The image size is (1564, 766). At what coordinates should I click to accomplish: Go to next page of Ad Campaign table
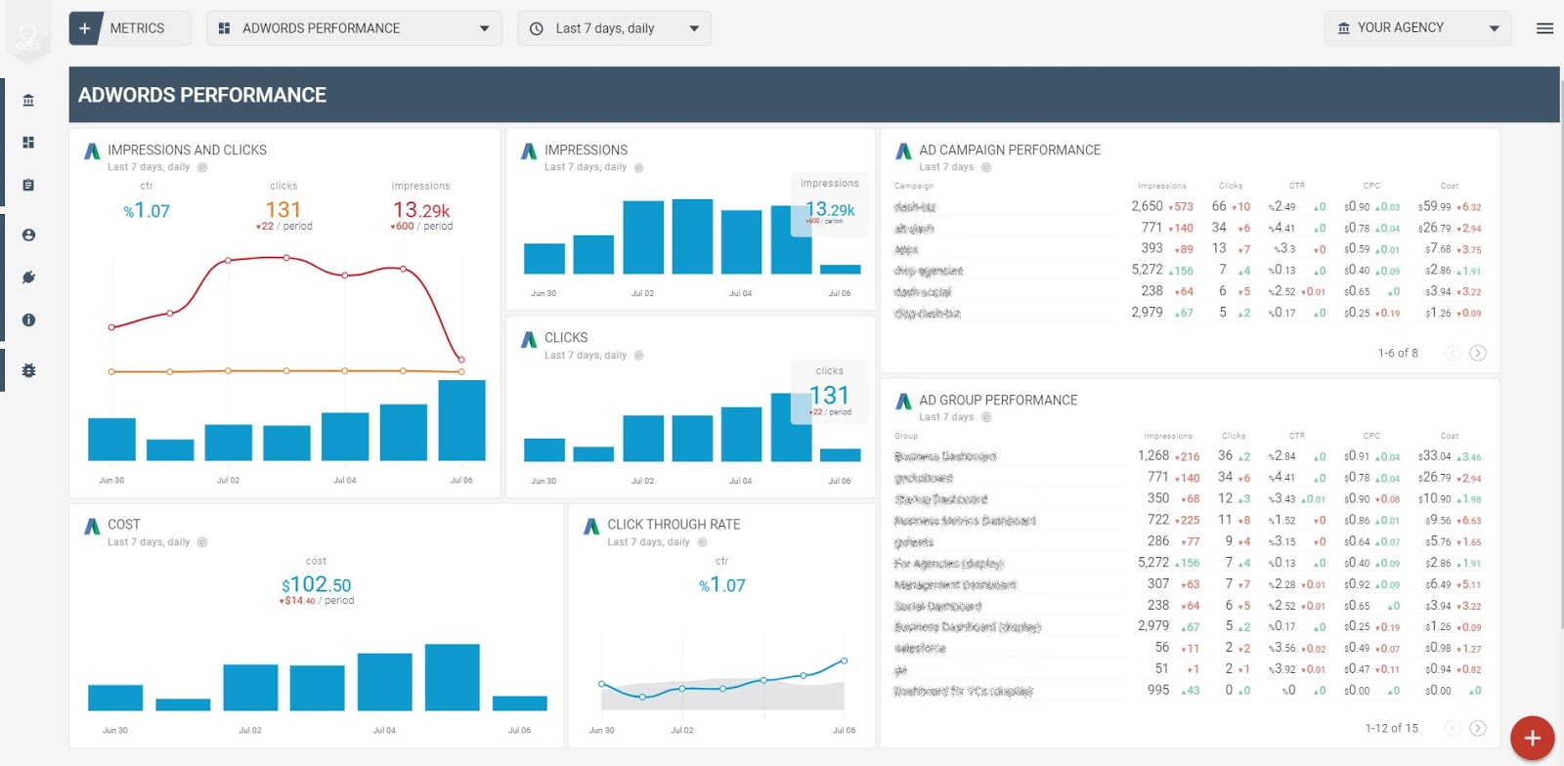[1478, 353]
